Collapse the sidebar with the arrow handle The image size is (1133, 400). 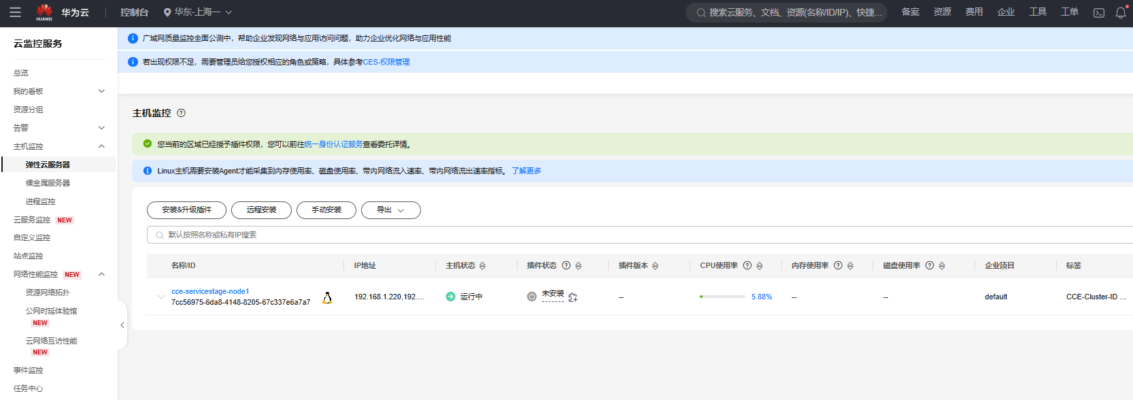122,325
